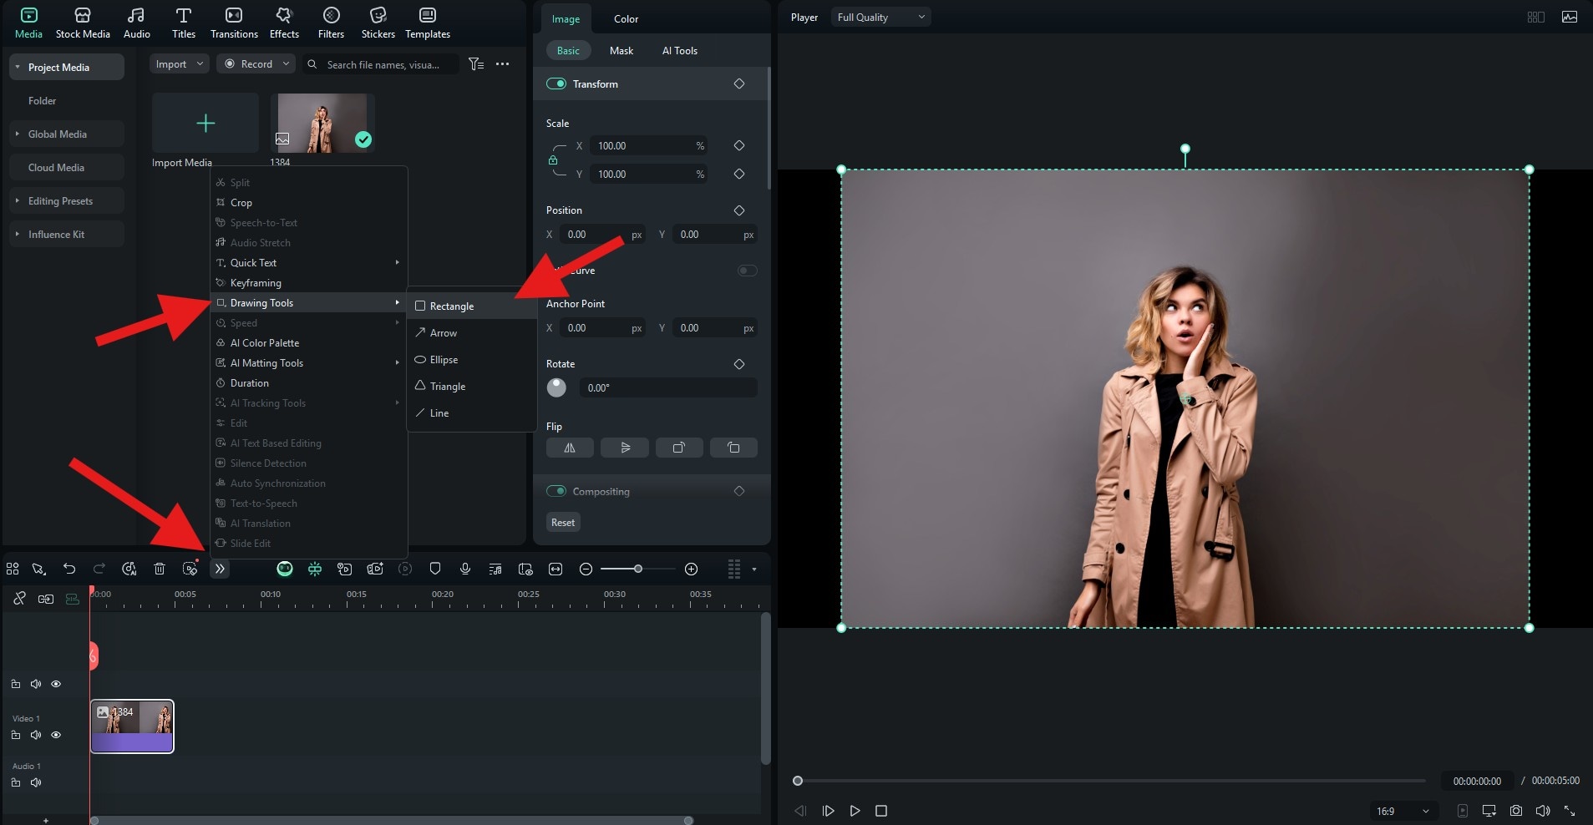Toggle the Scale aspect ratio lock

tap(553, 159)
